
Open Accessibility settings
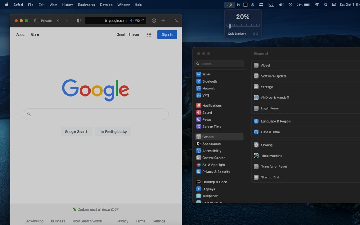click(x=219, y=151)
